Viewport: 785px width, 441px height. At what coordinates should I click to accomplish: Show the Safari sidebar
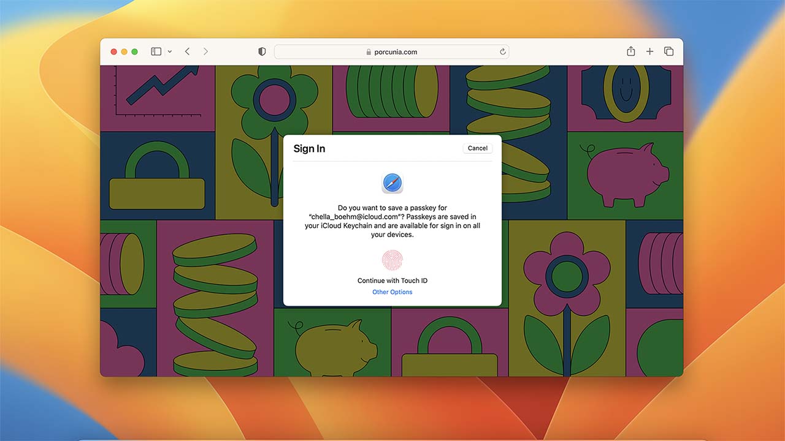coord(156,51)
